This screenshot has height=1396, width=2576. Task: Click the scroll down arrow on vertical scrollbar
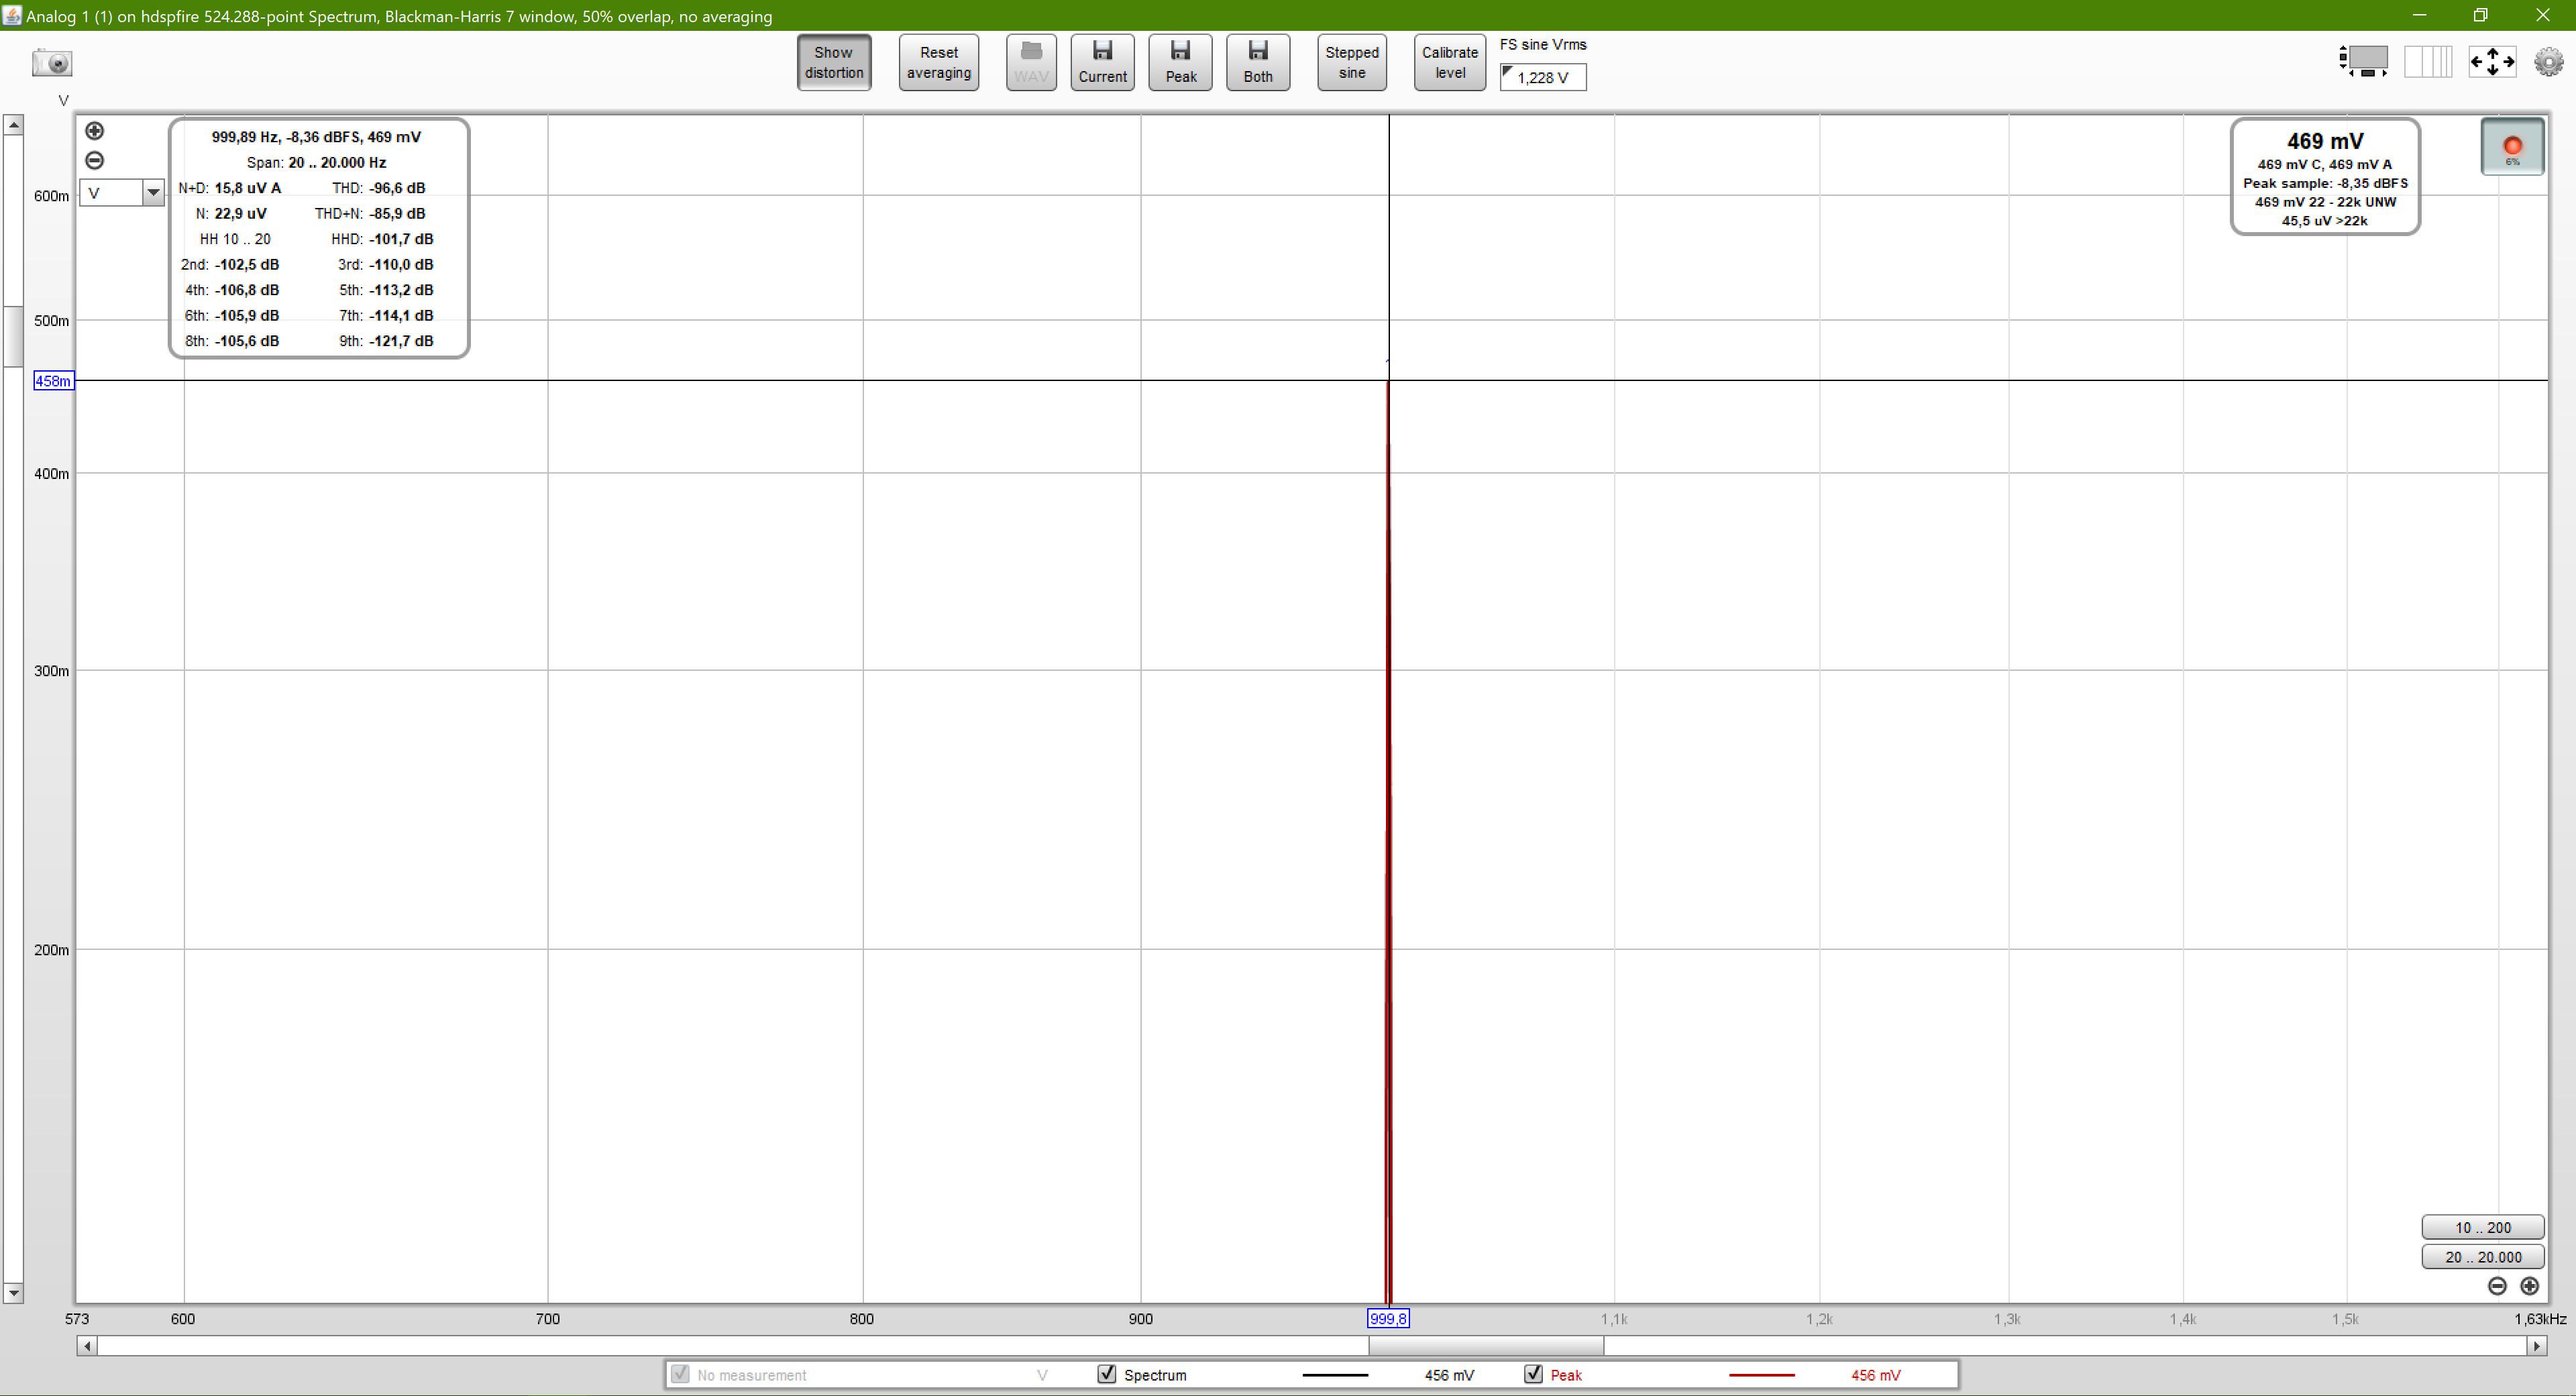click(x=13, y=1293)
